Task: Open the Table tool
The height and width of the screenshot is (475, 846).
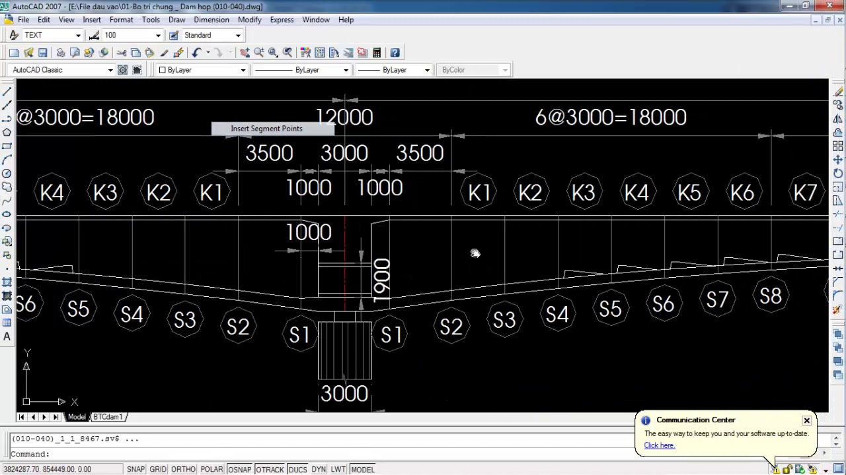Action: point(7,323)
